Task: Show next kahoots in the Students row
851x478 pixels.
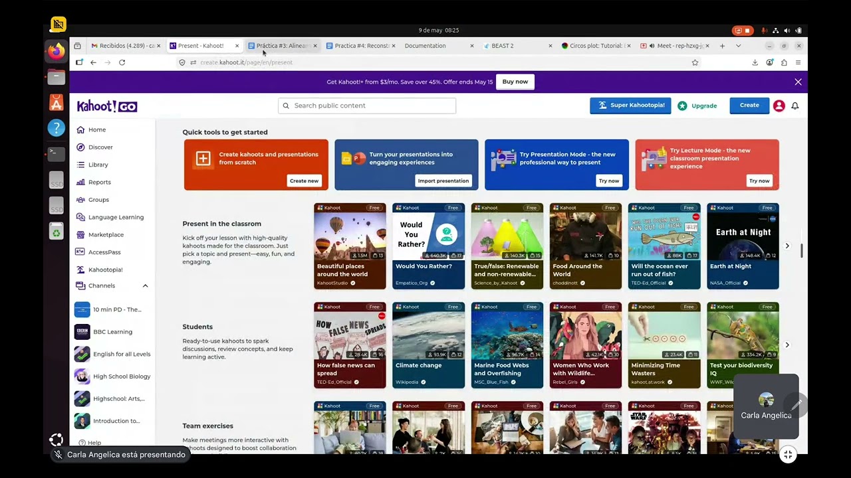Action: pos(787,345)
